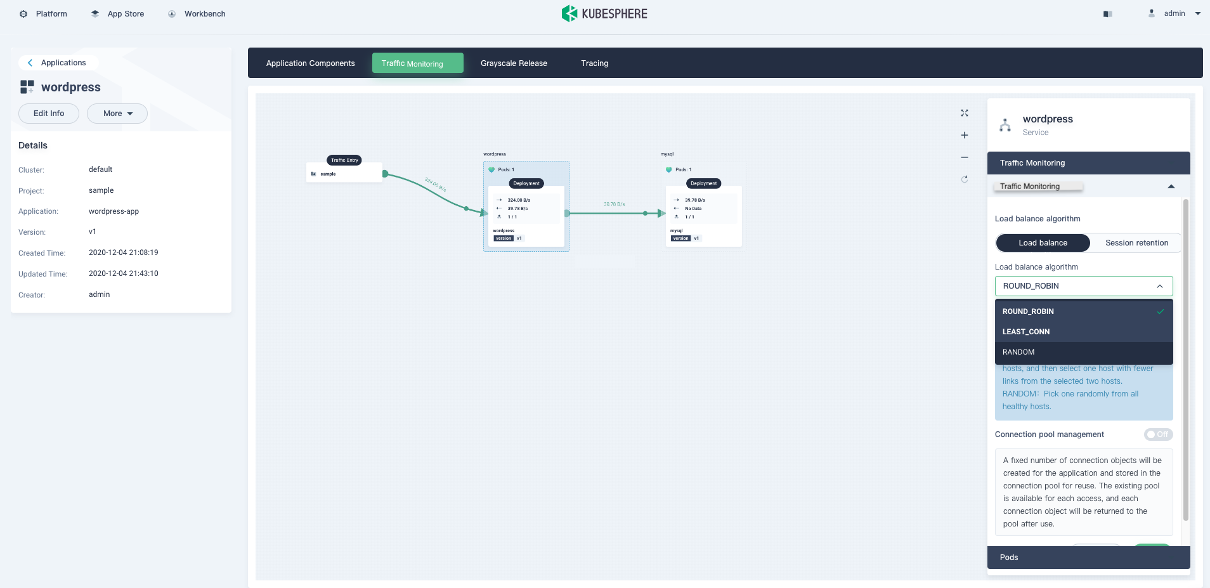
Task: Zoom out using the minus icon
Action: coord(964,157)
